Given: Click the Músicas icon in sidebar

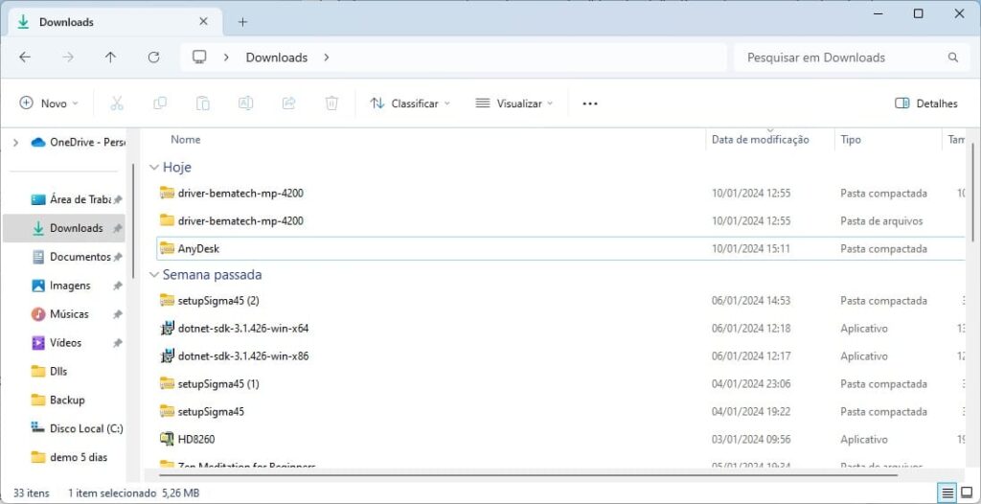Looking at the screenshot, I should pos(38,314).
